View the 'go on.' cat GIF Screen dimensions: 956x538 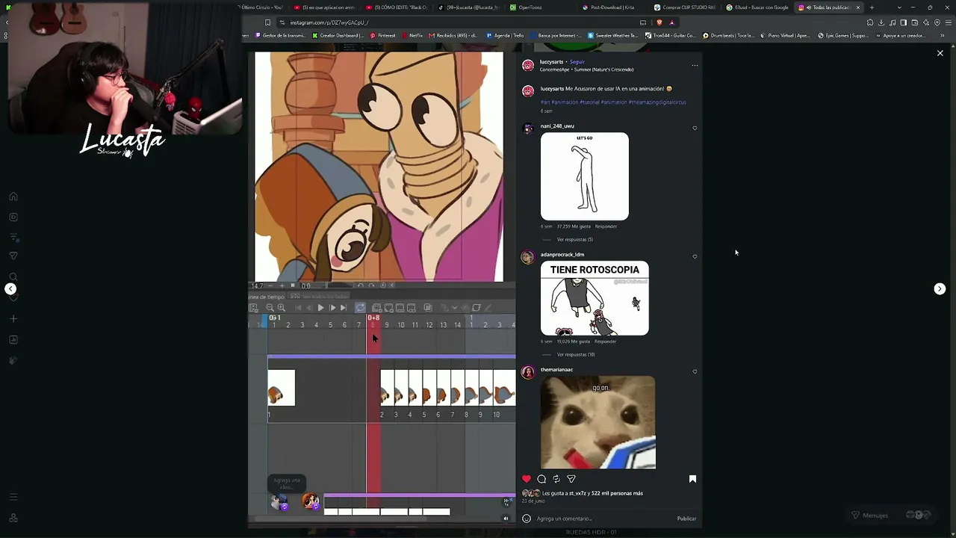[x=598, y=422]
